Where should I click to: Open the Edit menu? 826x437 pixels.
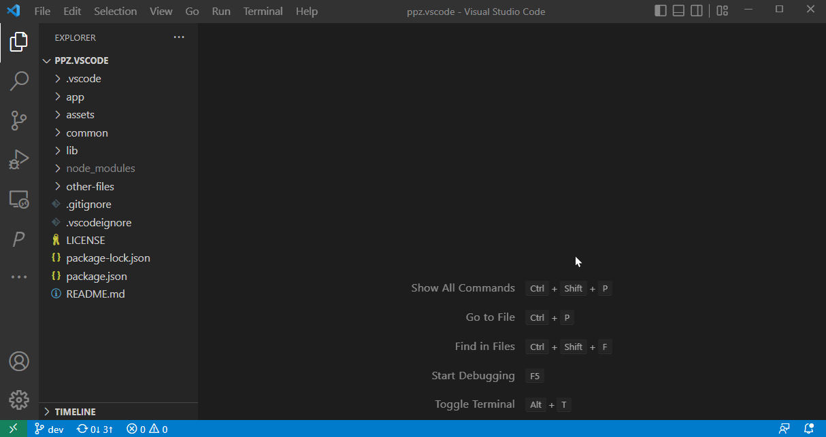click(x=72, y=12)
